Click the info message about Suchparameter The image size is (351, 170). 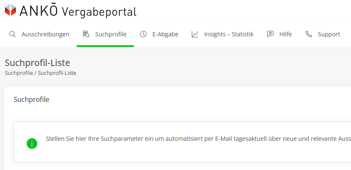[198, 139]
